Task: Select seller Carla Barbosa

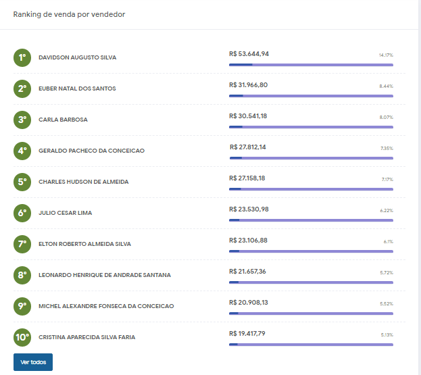Action: point(63,120)
